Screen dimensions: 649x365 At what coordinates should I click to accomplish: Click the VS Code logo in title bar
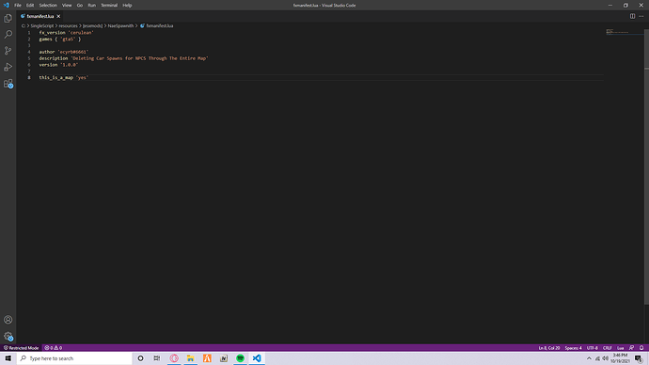coord(6,5)
